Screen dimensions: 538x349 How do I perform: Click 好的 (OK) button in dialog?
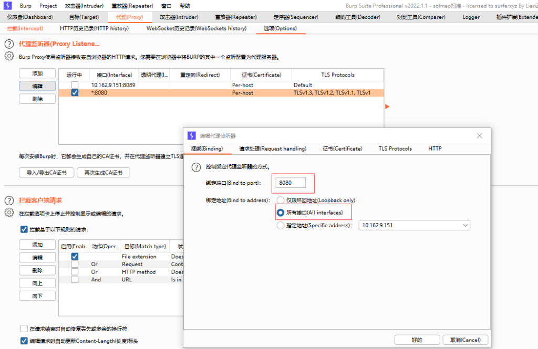pos(417,340)
